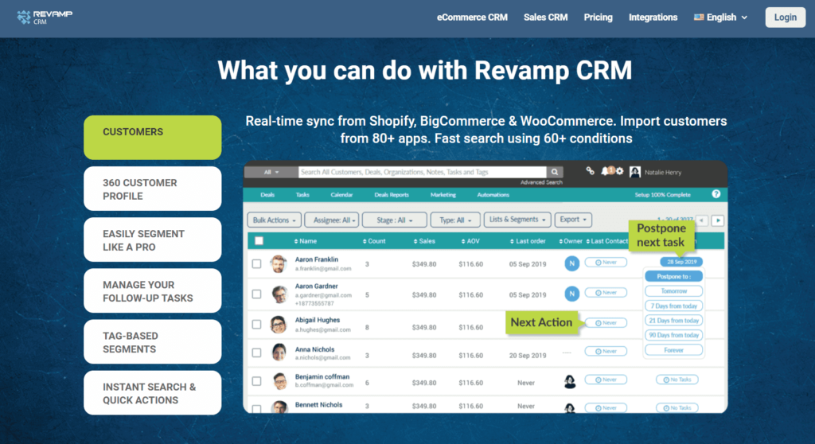Click Never last-contact pill for Aaron Franklin
Screen dimensions: 815x444
point(606,263)
